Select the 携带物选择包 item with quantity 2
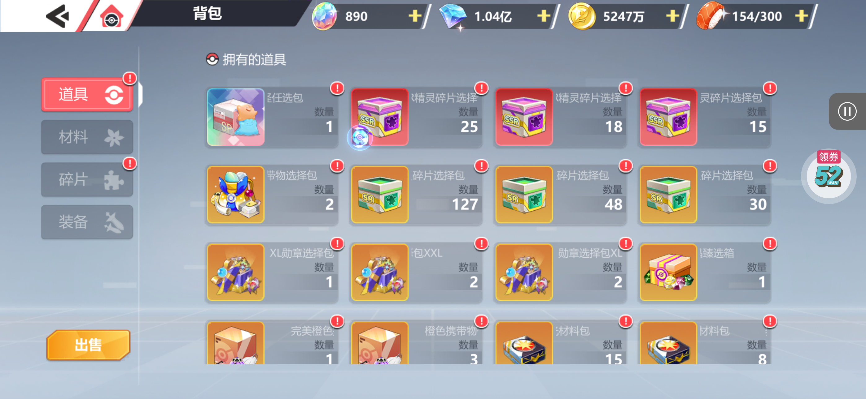 tap(272, 195)
